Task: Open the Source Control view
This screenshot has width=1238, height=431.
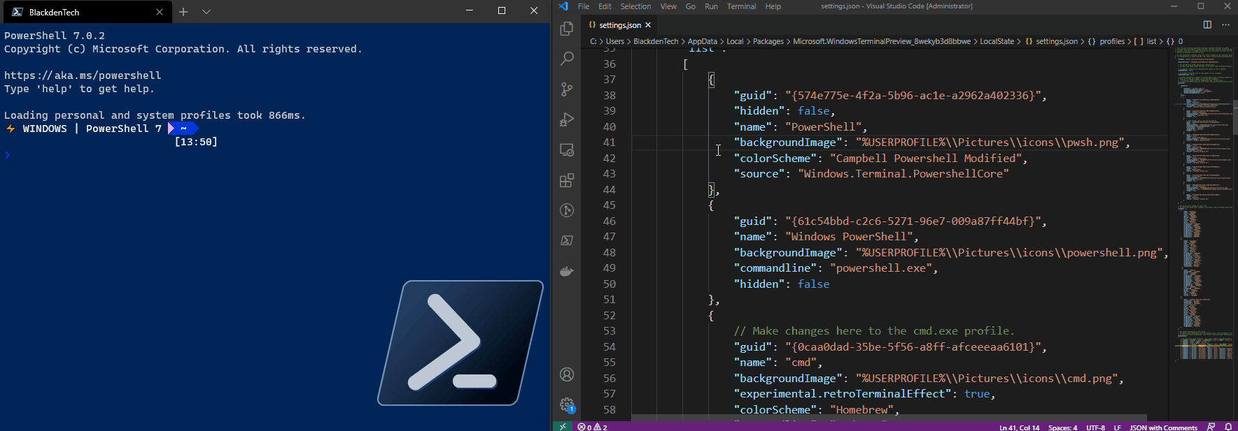Action: 567,89
